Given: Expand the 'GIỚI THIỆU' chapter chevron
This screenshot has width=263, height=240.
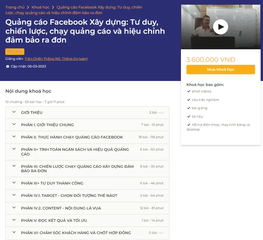Looking at the screenshot, I should tap(14, 112).
